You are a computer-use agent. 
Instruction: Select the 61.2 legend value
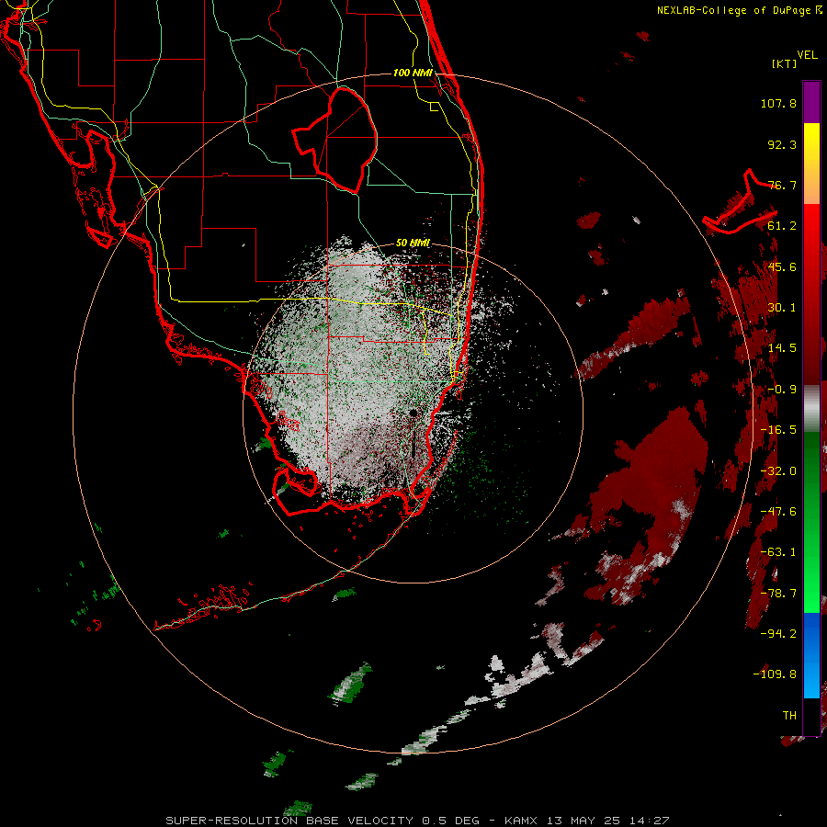click(x=782, y=226)
